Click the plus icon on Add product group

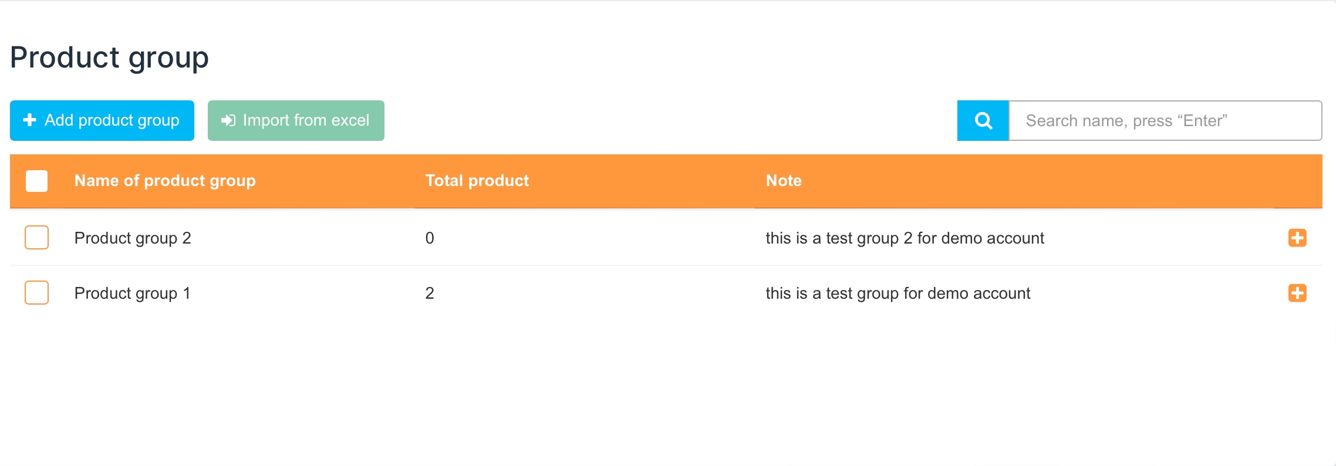[30, 120]
